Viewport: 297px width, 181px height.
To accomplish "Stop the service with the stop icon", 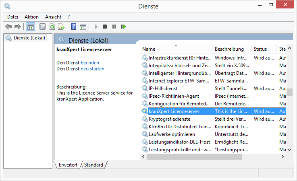I will coord(105,27).
